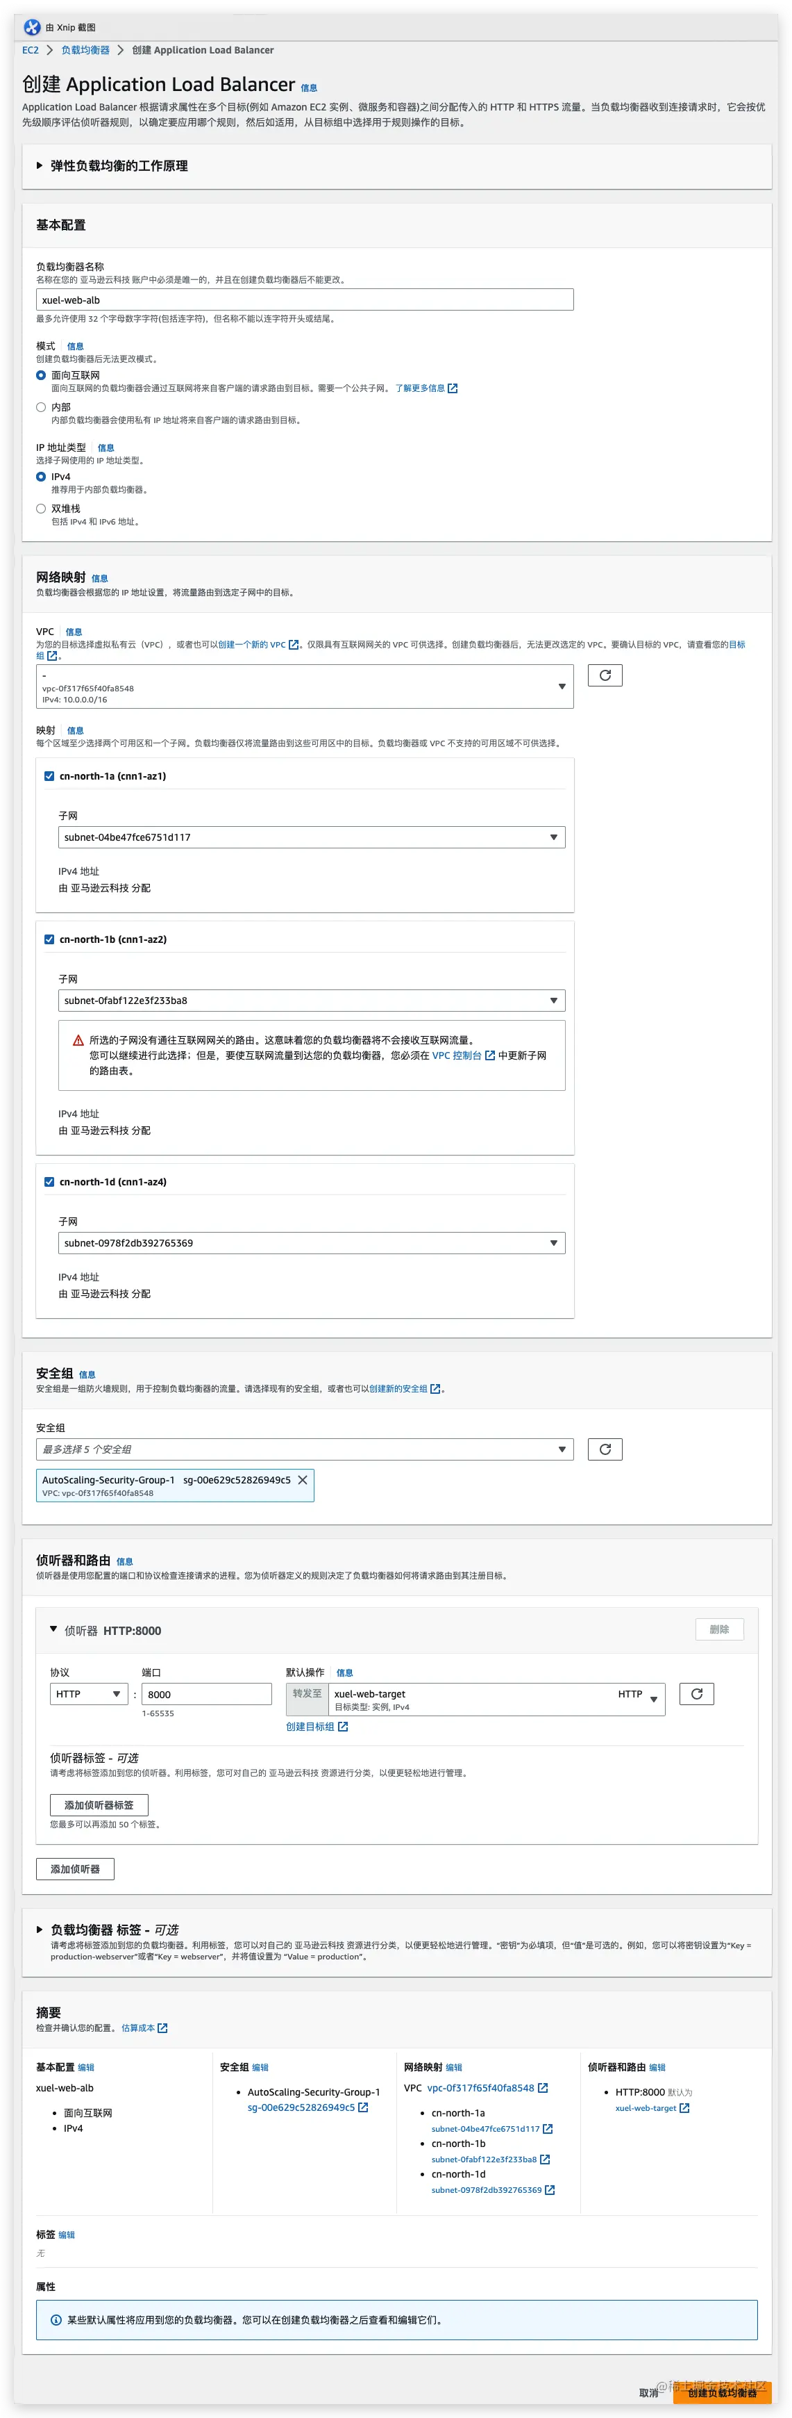Go to 负载均衡器 breadcrumb link
Viewport: 792px width, 2418px height.
click(x=85, y=51)
